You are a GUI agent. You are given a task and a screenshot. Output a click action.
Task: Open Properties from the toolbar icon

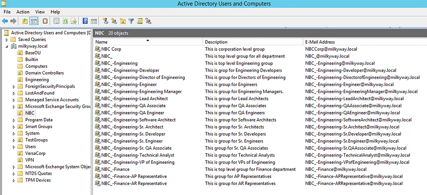[x=56, y=21]
